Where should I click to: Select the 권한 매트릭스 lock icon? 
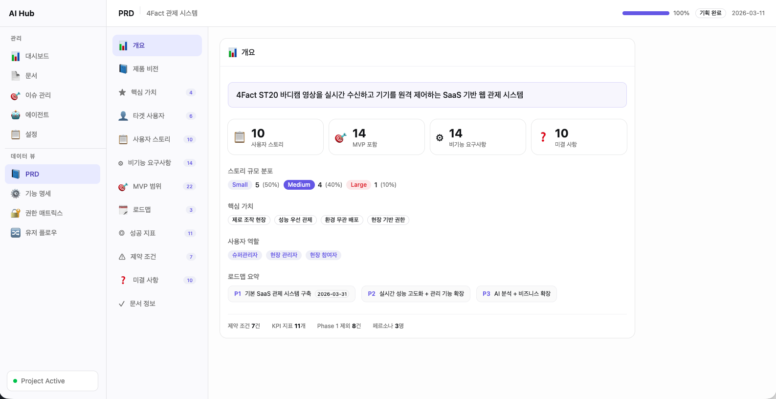(x=16, y=213)
